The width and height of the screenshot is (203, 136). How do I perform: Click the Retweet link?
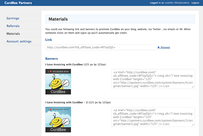[164, 47]
